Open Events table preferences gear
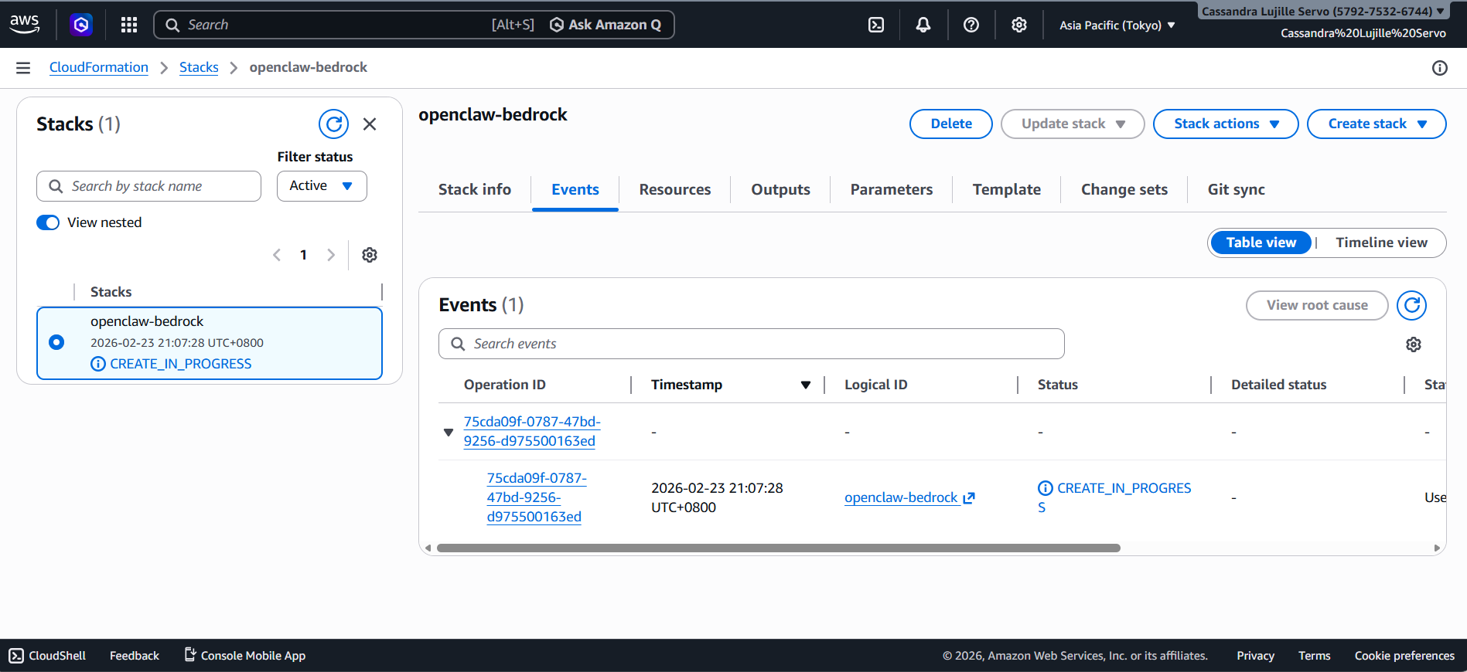The width and height of the screenshot is (1467, 672). [1414, 344]
